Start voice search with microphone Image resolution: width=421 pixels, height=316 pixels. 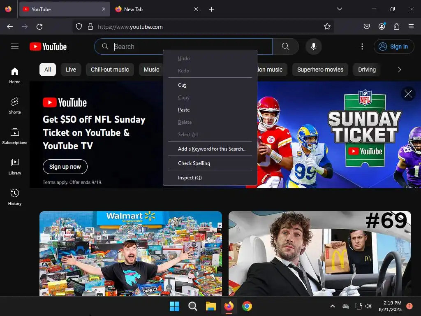pyautogui.click(x=313, y=46)
